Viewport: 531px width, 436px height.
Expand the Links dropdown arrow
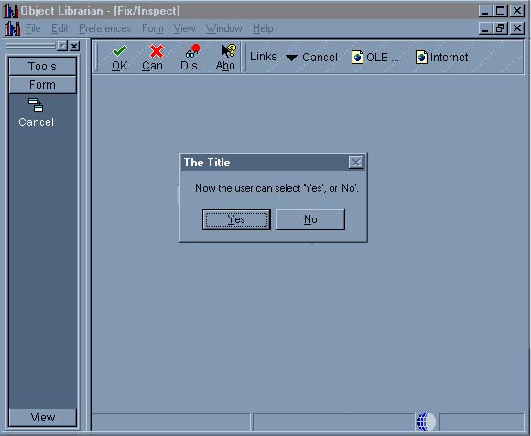tap(291, 58)
